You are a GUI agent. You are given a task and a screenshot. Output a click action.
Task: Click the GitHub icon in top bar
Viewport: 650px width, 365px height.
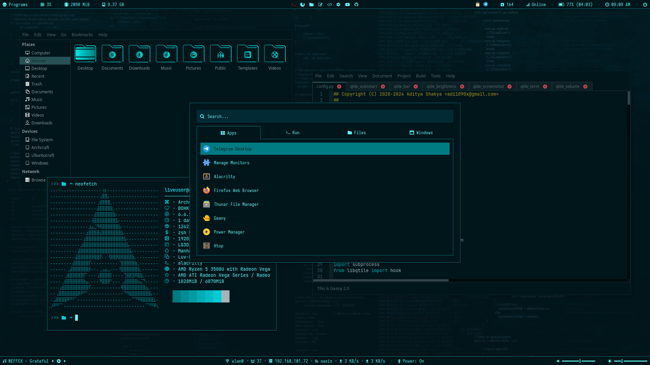tap(356, 4)
